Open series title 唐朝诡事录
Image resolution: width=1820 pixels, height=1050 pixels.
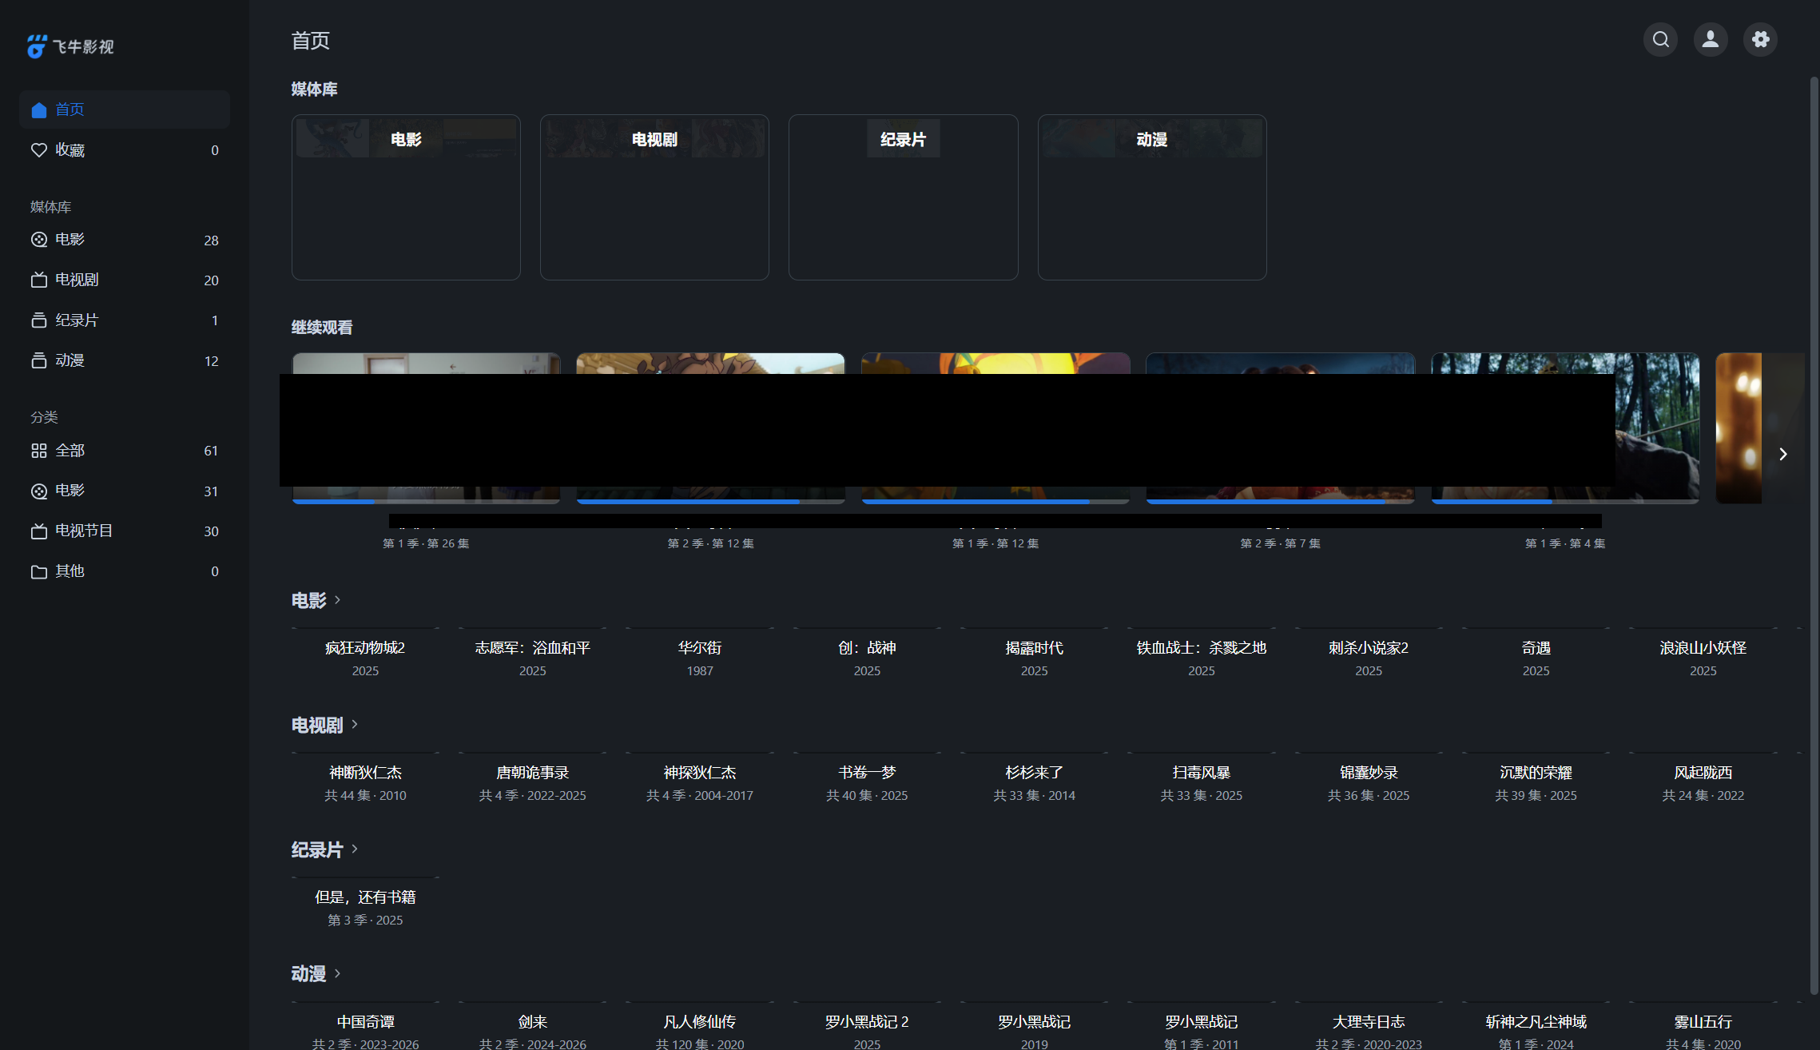coord(532,773)
